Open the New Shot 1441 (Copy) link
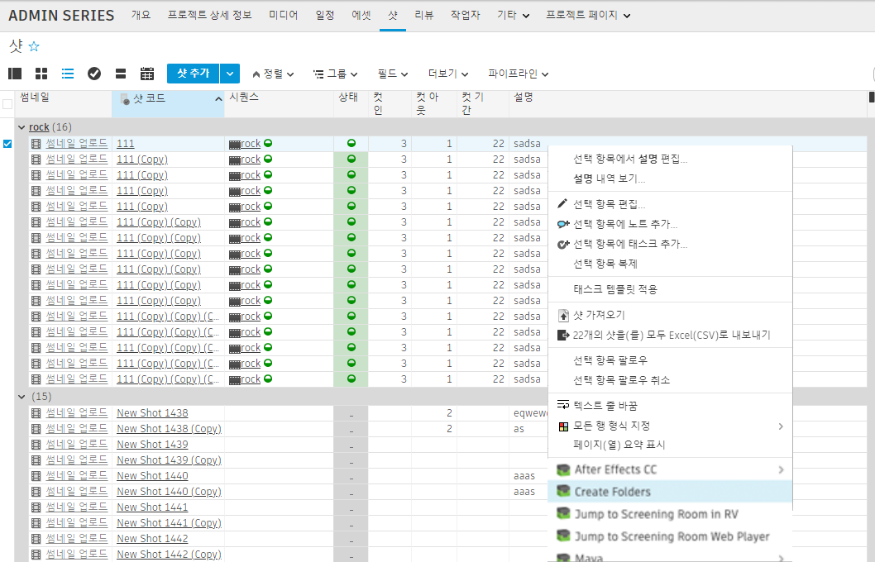The width and height of the screenshot is (875, 562). point(169,523)
